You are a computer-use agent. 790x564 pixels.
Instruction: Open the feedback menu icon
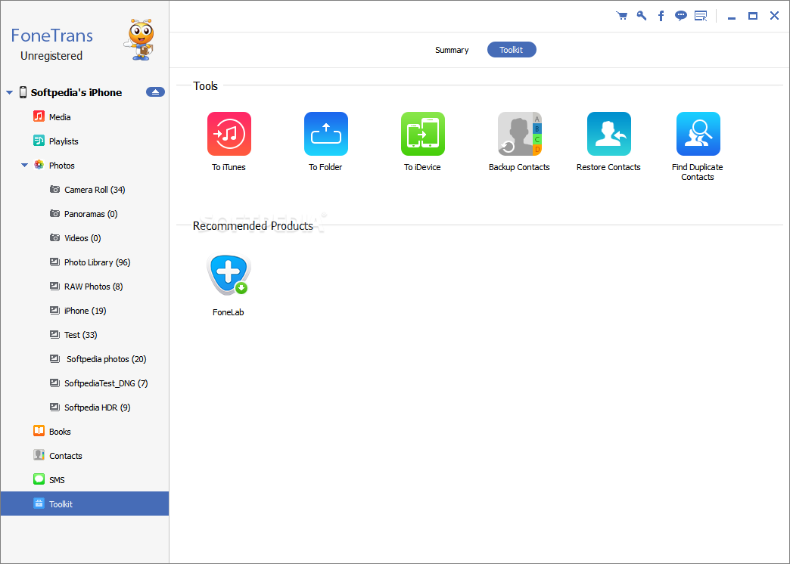point(701,16)
